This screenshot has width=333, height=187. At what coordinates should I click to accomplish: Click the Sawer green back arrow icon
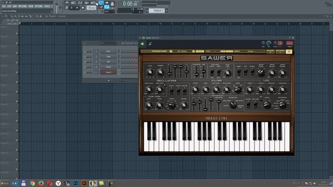click(142, 44)
